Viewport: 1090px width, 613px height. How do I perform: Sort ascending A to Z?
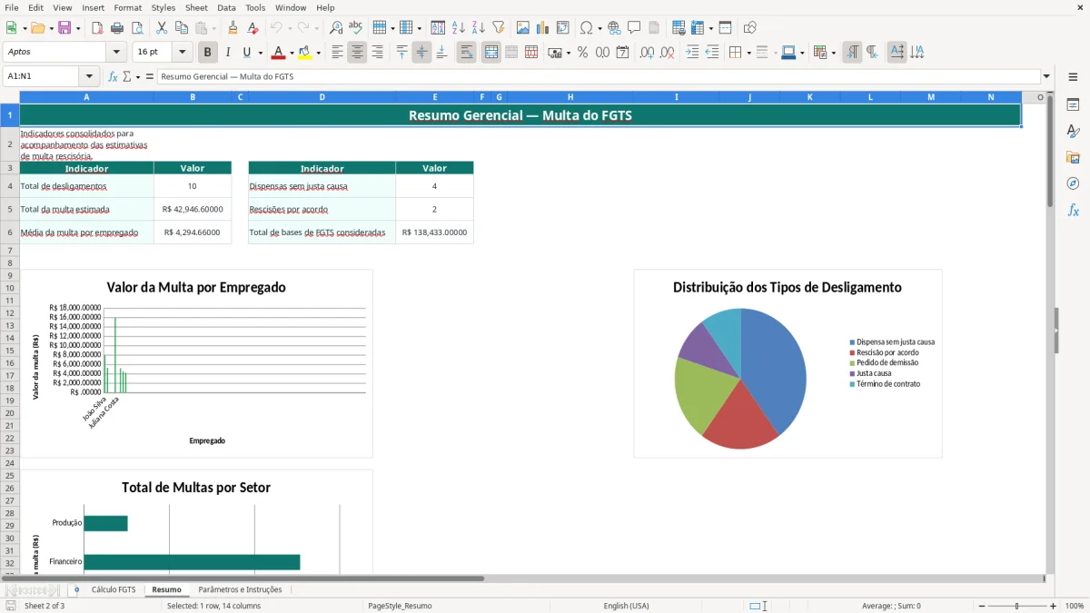459,28
